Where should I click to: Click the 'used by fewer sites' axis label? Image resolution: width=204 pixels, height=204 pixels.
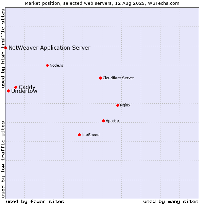tap(35, 202)
